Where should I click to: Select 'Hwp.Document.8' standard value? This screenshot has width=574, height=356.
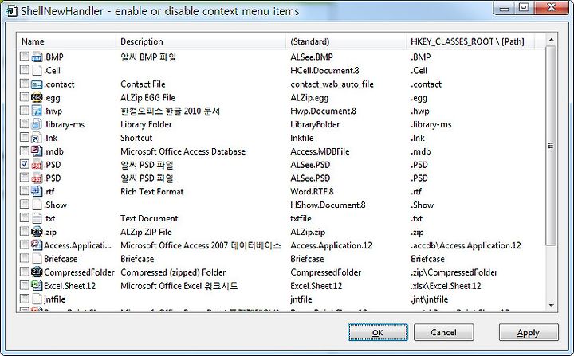[x=323, y=111]
